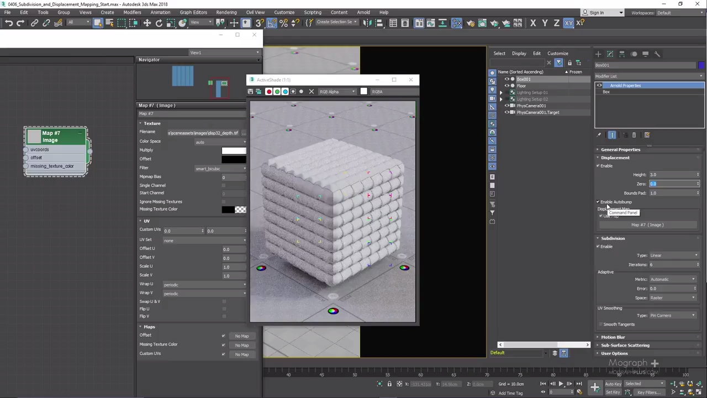Select the Select and Rotate tool
The image size is (707, 398).
pyautogui.click(x=159, y=23)
